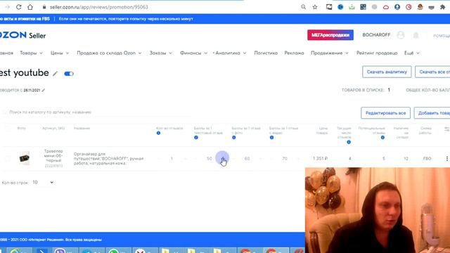Open the zoom magnifier icon in address bar

303,7
